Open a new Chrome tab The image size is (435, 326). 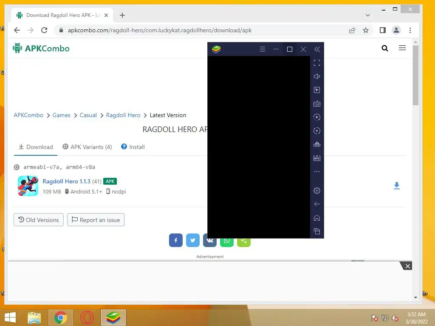click(x=122, y=15)
